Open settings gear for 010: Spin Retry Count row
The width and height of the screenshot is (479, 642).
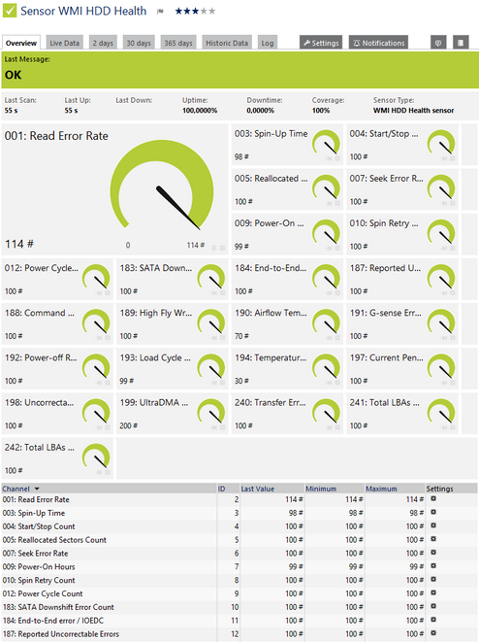point(433,580)
